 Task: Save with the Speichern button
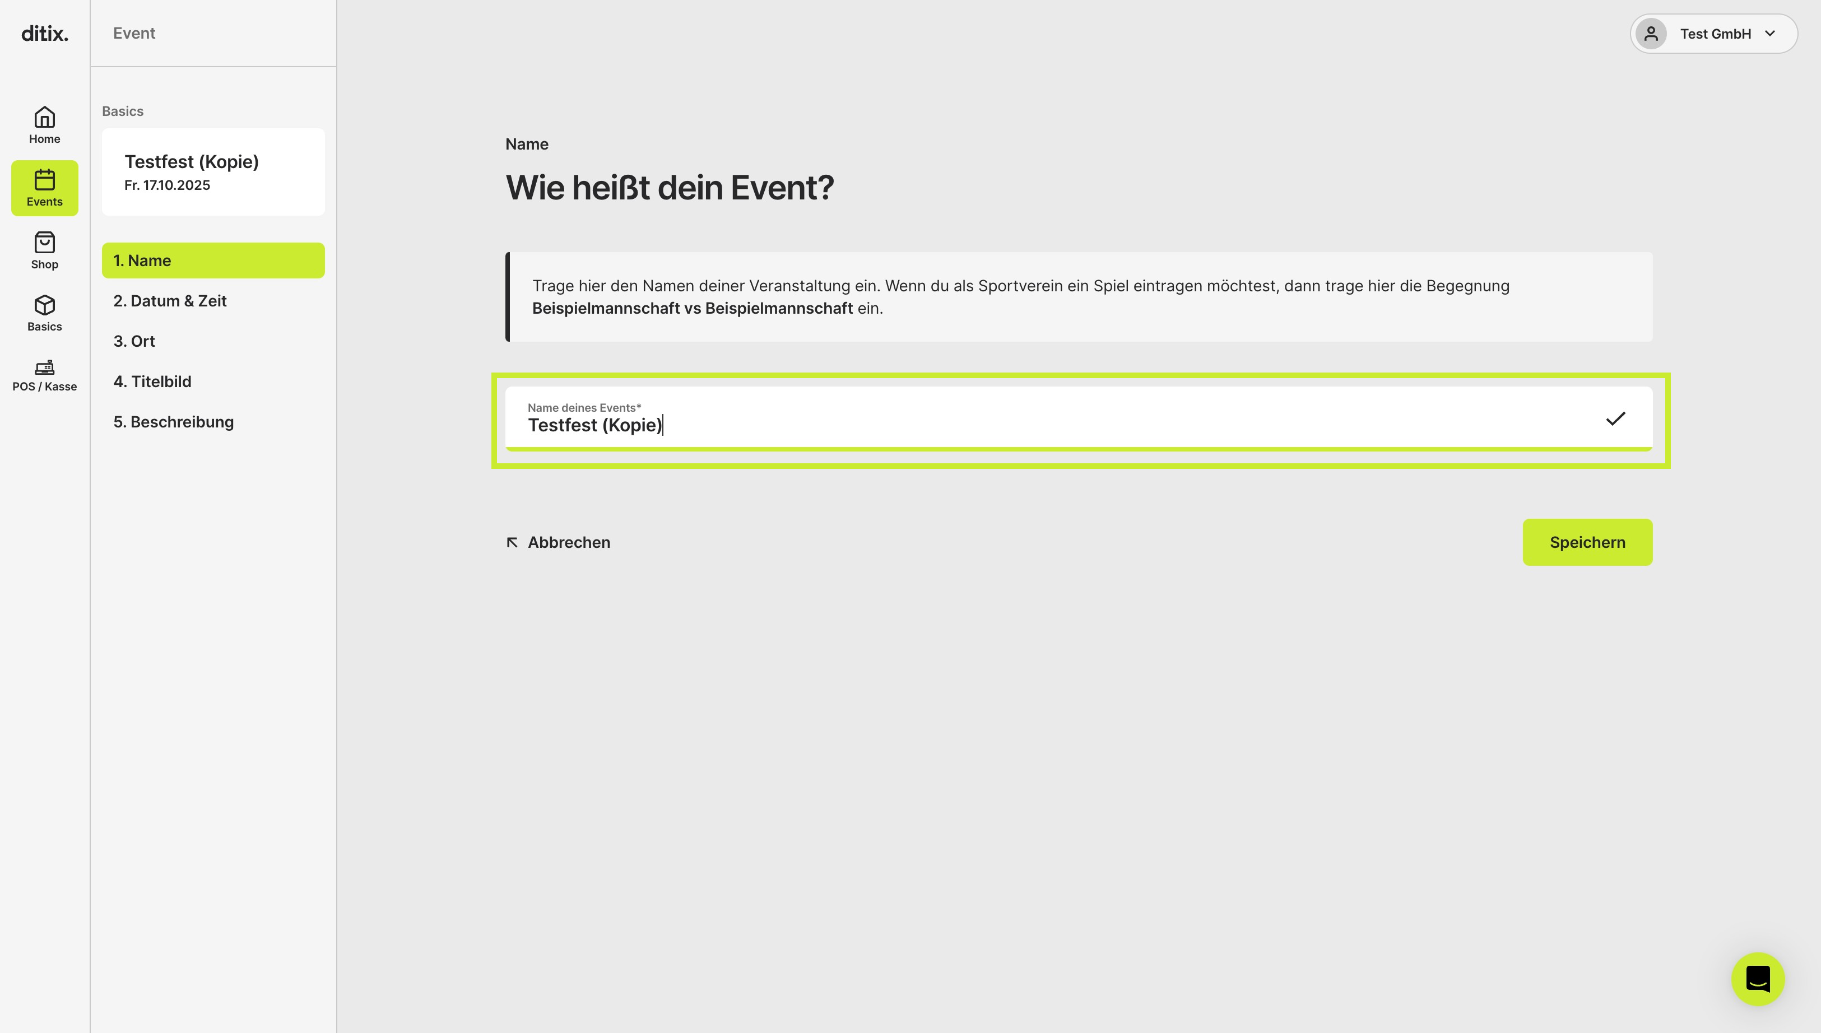pos(1587,542)
